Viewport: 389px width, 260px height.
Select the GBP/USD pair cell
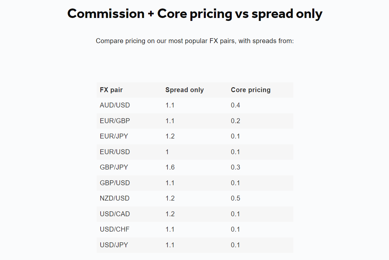click(115, 183)
